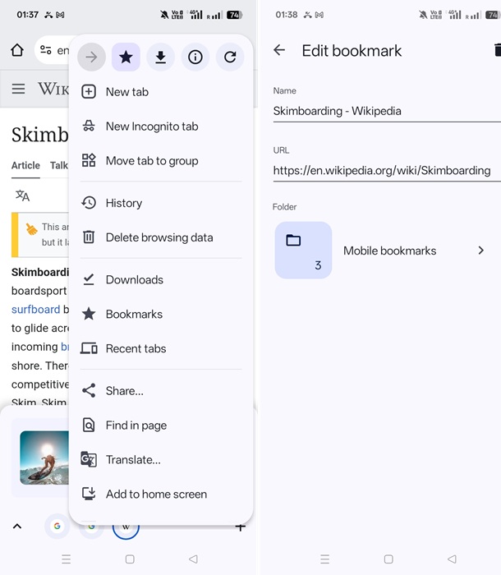Image resolution: width=501 pixels, height=575 pixels.
Task: Open Wikipedia hamburger menu
Action: point(18,89)
